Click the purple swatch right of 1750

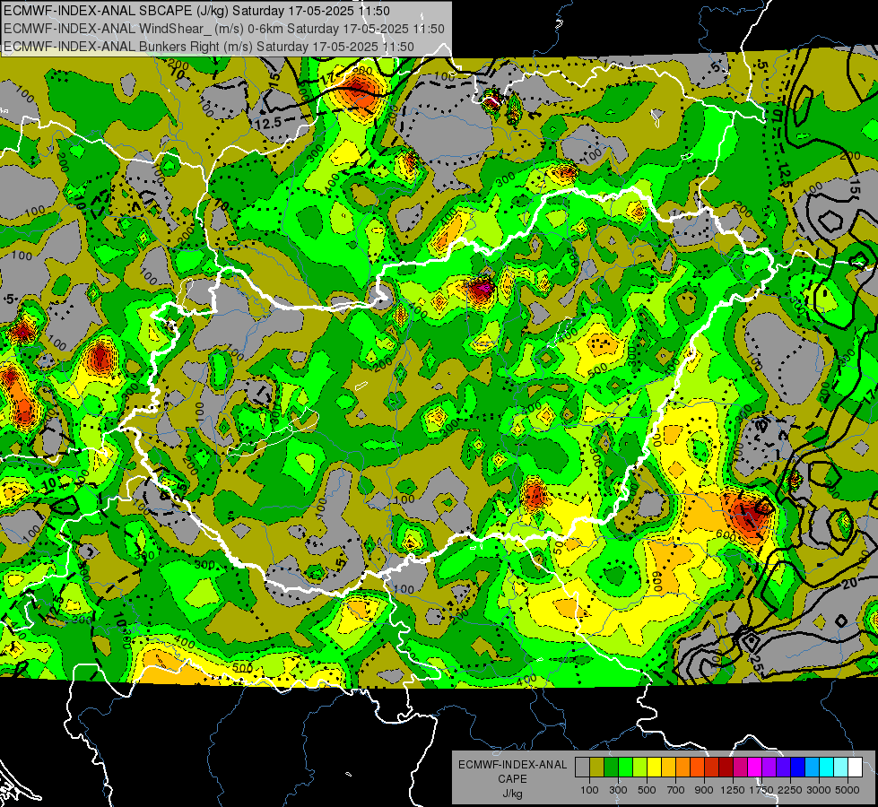pyautogui.click(x=769, y=768)
